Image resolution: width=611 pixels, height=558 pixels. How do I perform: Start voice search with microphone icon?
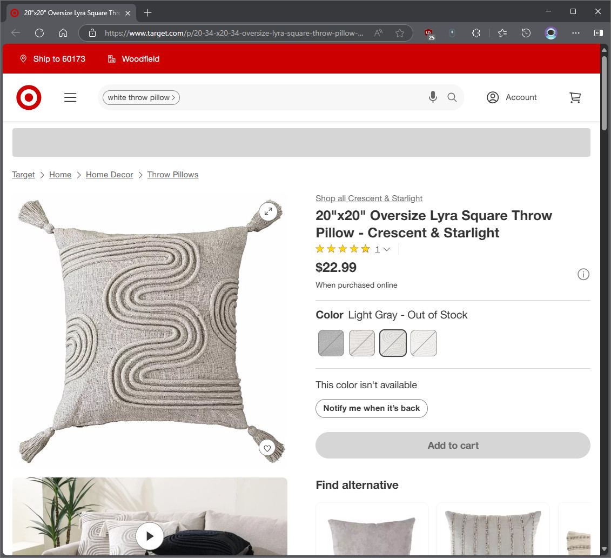pos(433,97)
